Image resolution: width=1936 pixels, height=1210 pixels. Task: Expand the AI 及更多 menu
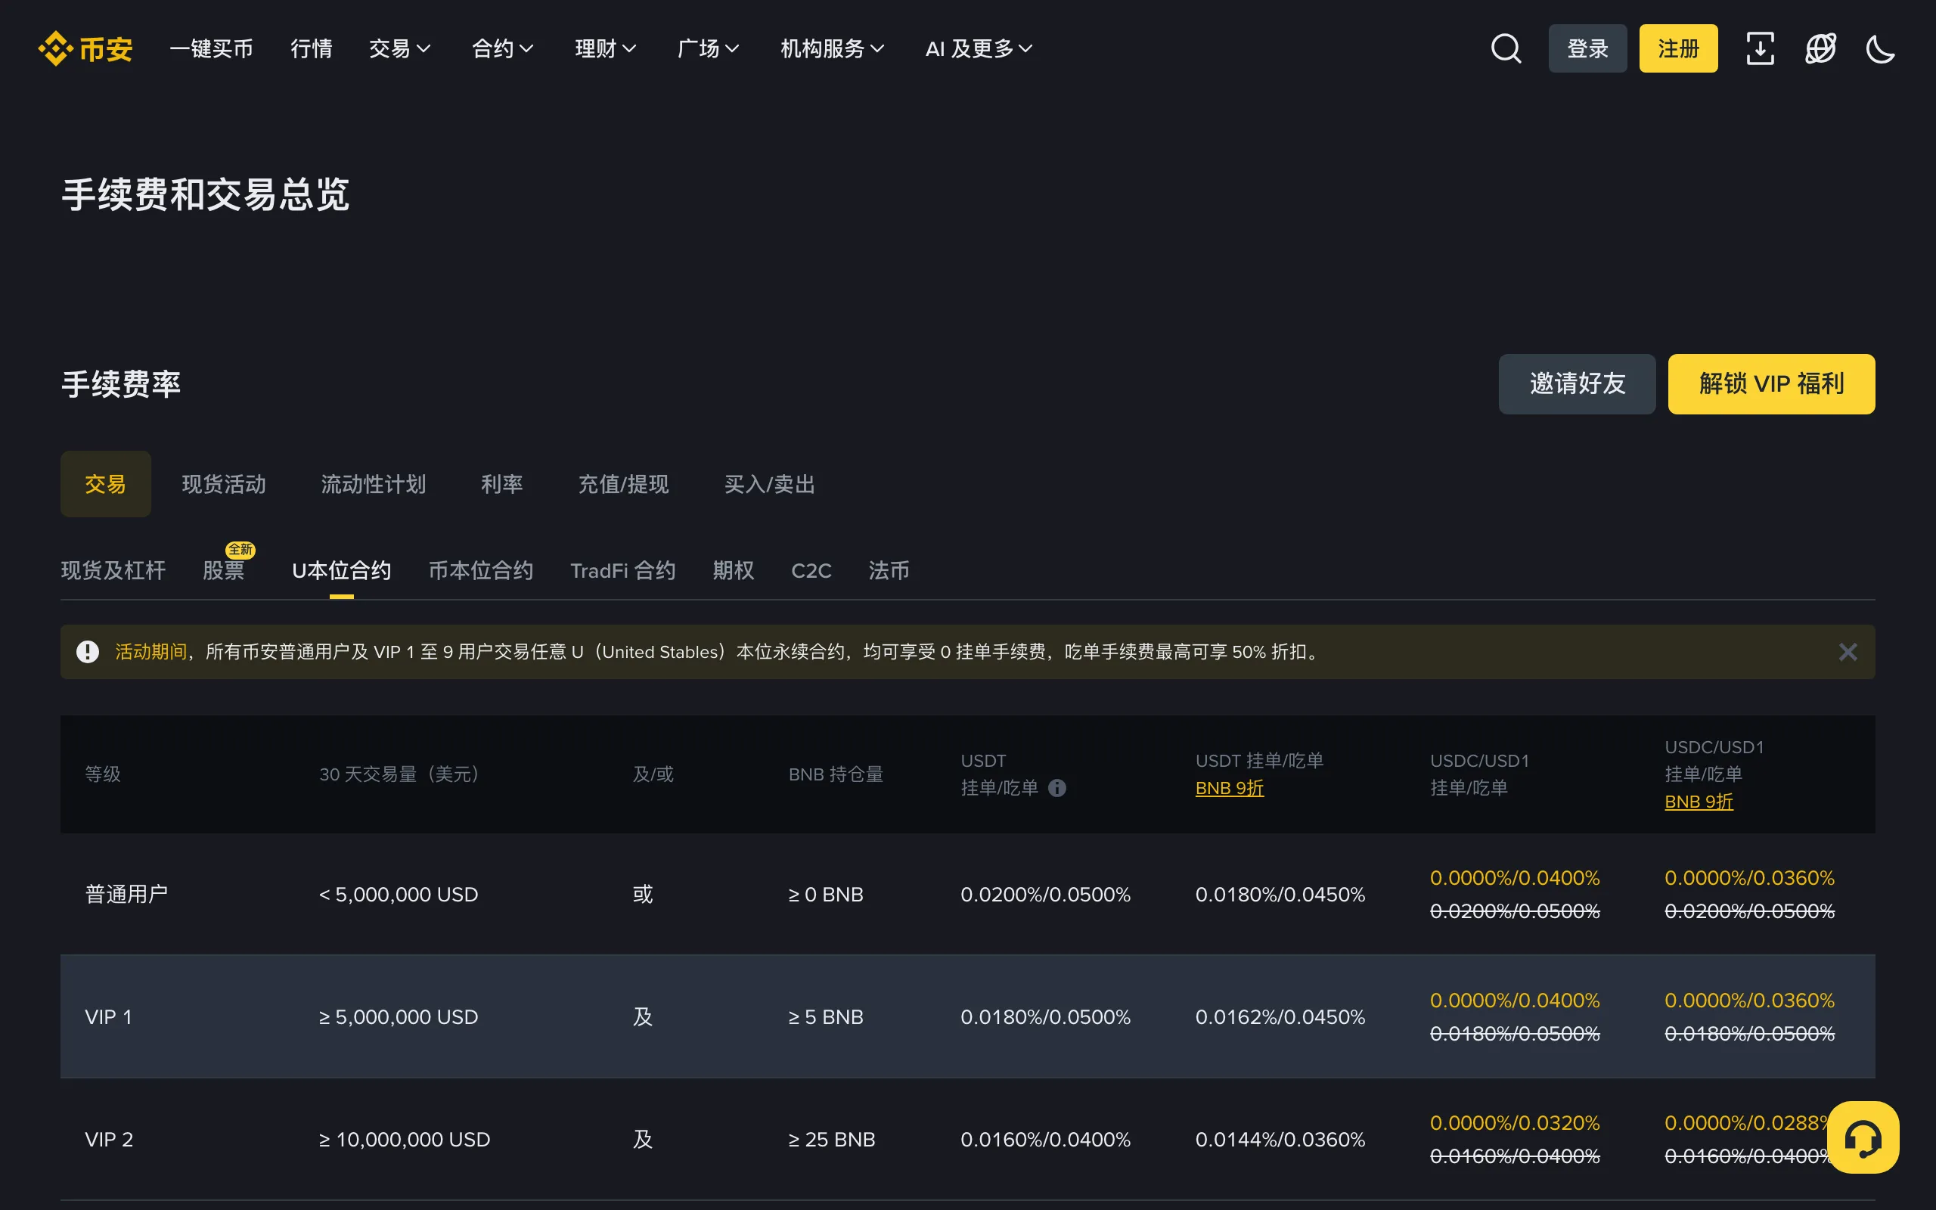pos(979,49)
